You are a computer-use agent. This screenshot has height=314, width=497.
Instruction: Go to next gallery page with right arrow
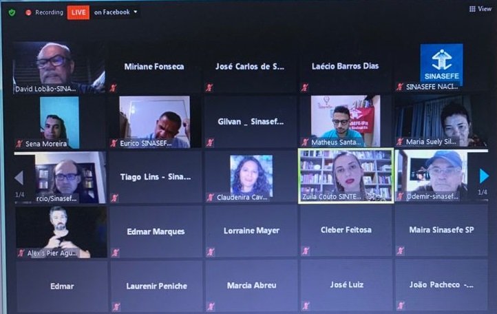pos(484,176)
